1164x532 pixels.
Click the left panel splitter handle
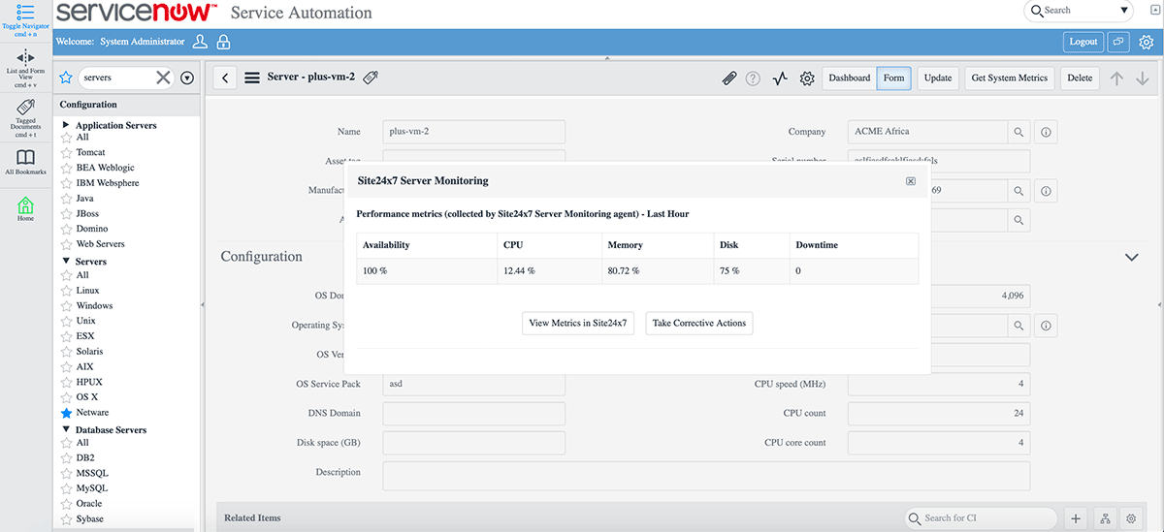(203, 304)
